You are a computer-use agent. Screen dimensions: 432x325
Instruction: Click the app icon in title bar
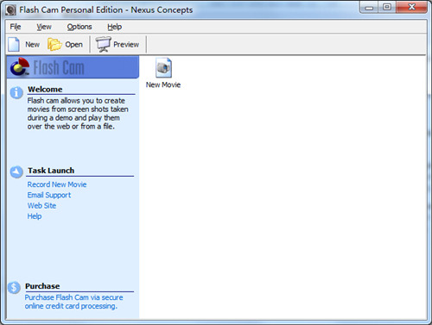[11, 10]
